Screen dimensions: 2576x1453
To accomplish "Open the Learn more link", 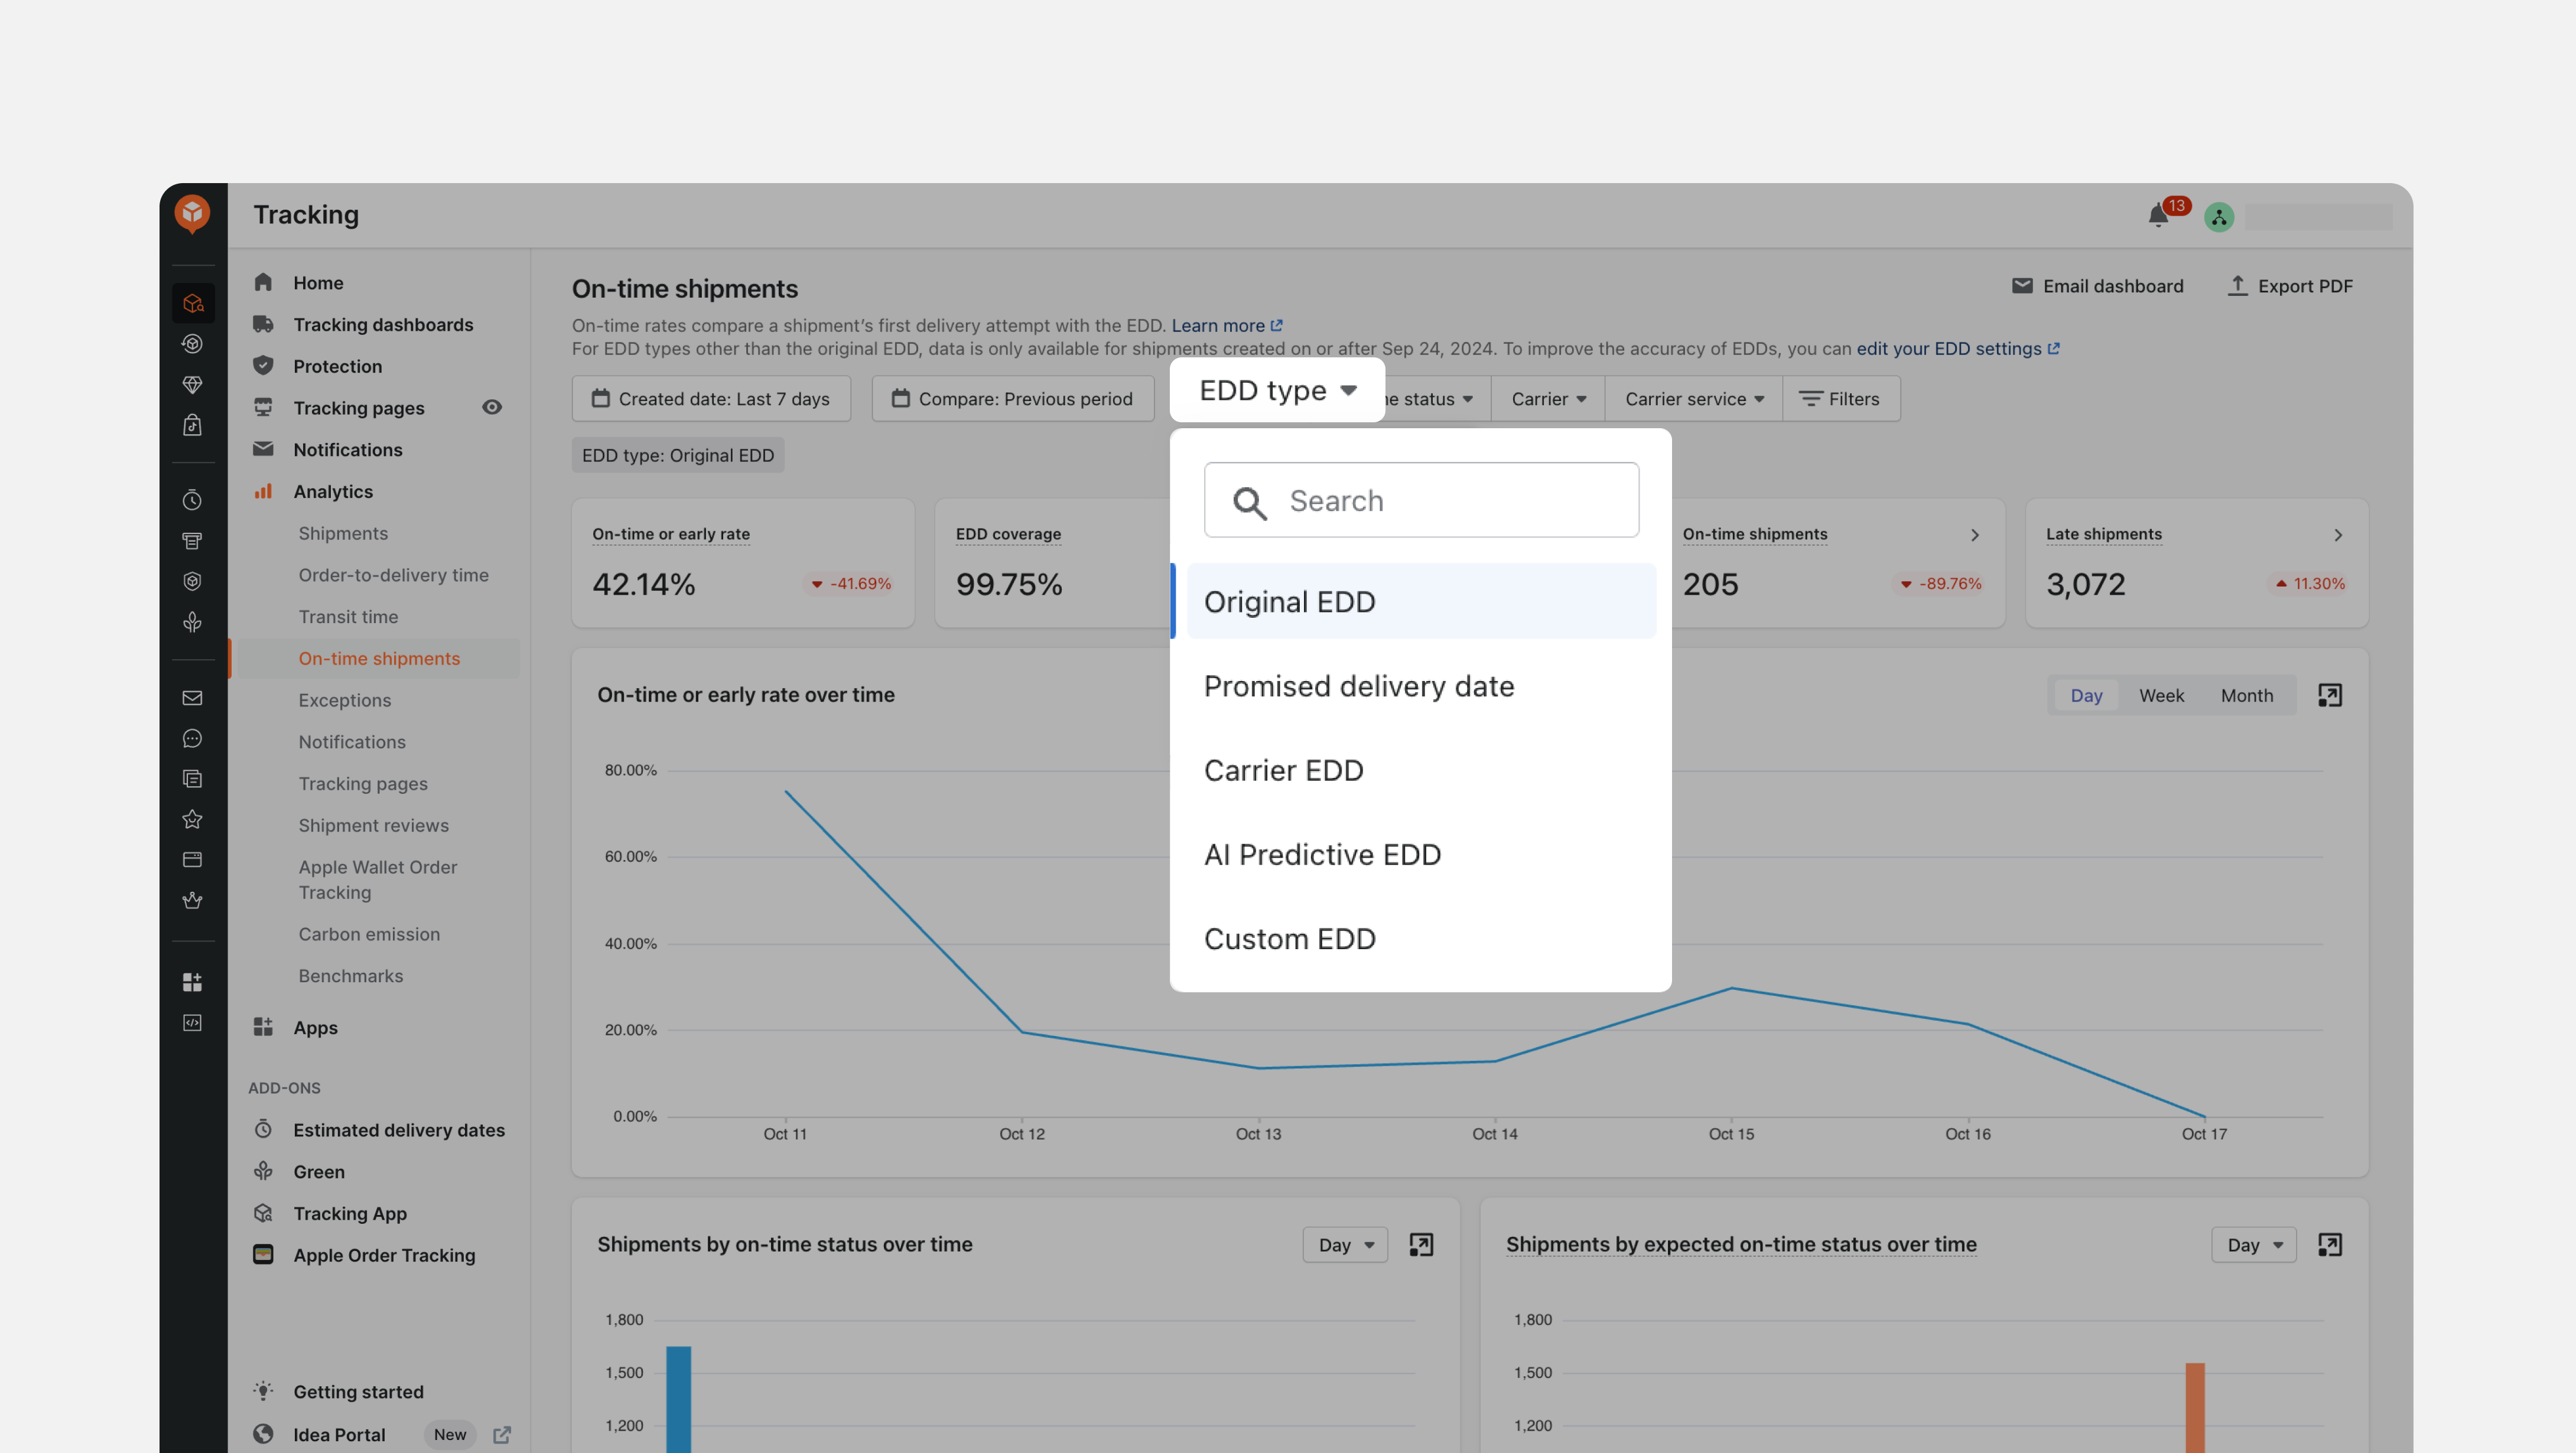I will [x=1226, y=325].
